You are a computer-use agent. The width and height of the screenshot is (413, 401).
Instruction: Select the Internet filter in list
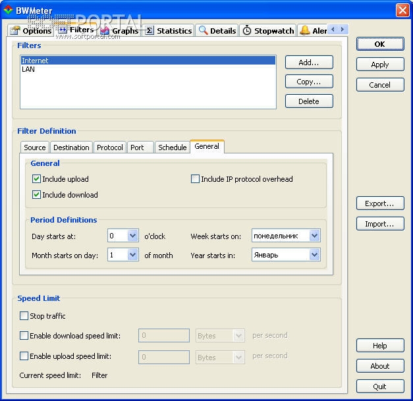[148, 61]
